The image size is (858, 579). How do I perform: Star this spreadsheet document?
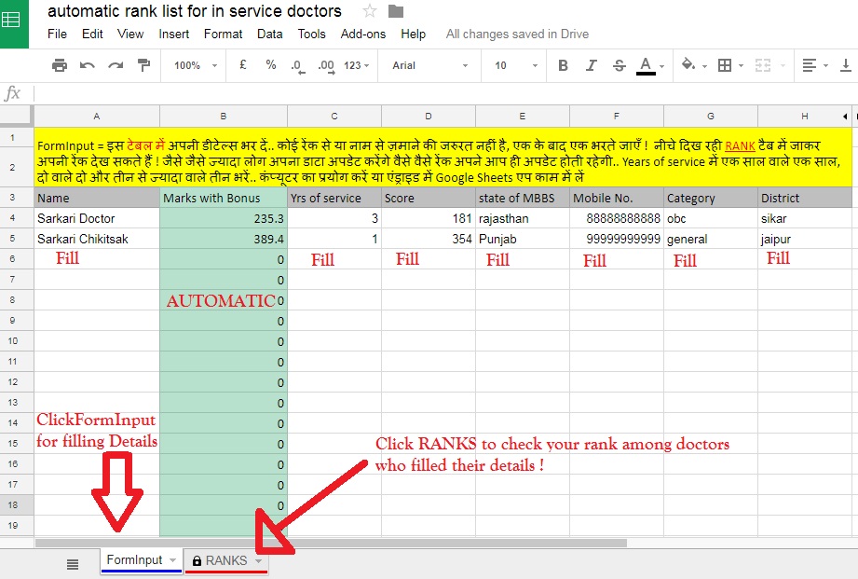[370, 10]
